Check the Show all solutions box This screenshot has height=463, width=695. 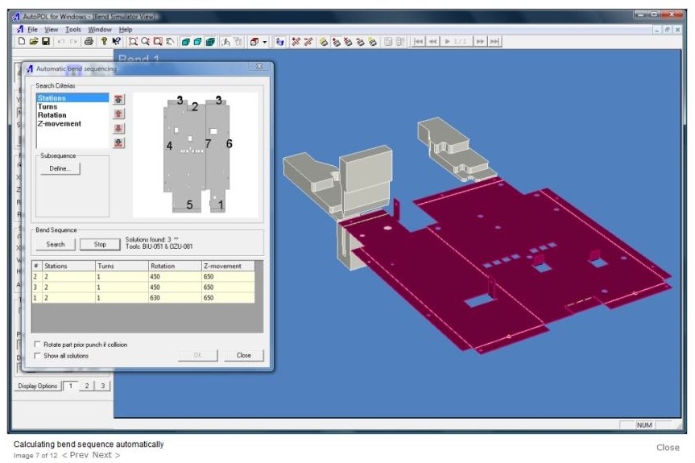39,356
